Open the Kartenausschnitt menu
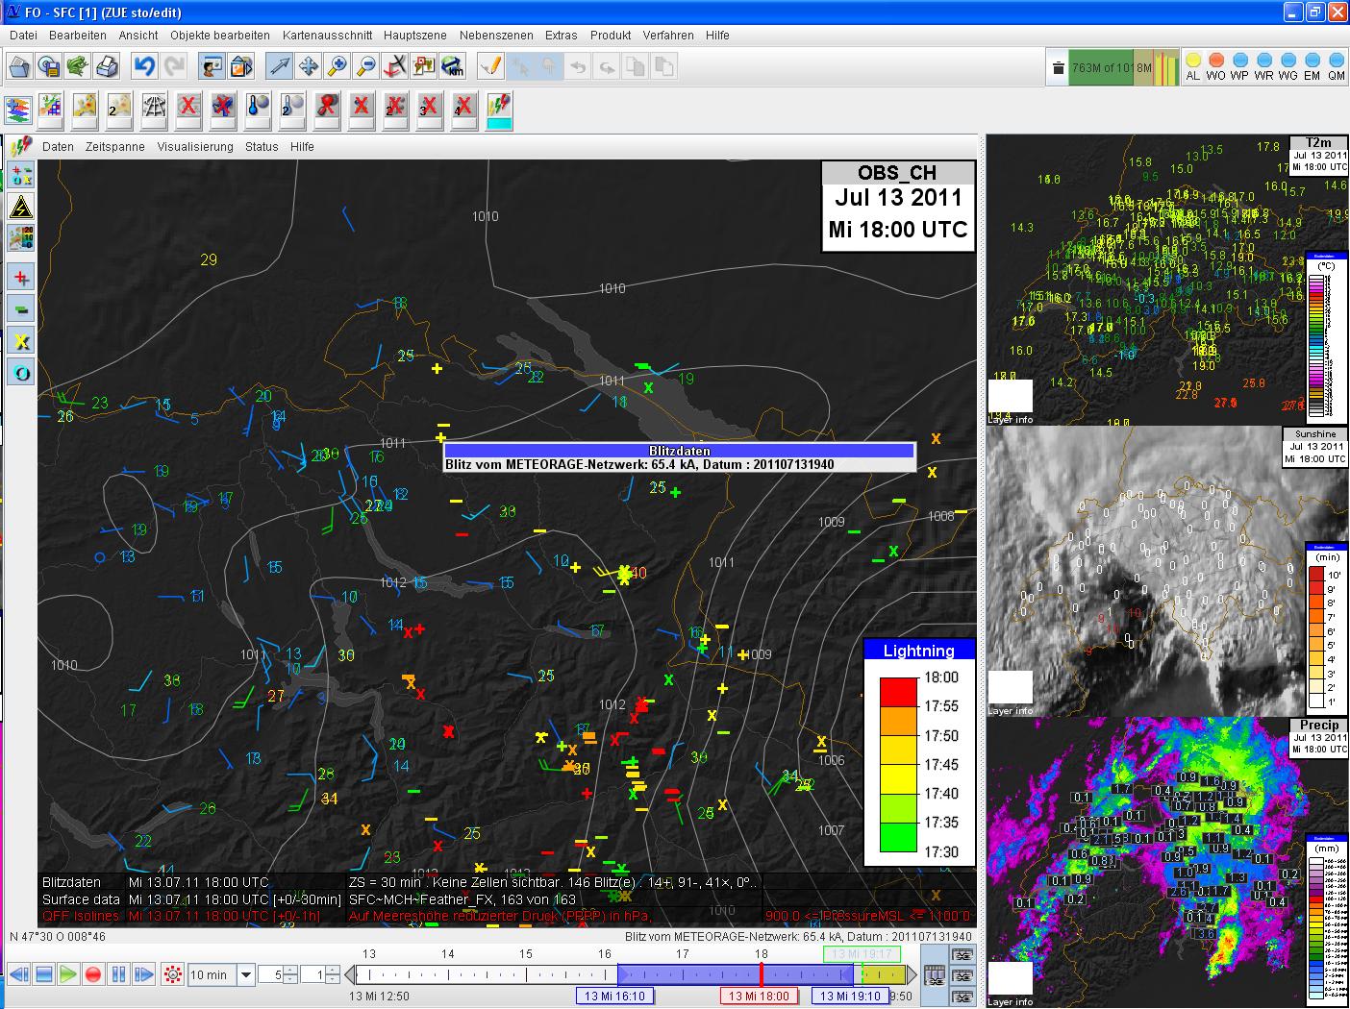Image resolution: width=1350 pixels, height=1009 pixels. 327,36
